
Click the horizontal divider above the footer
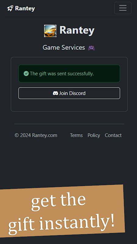69,124
